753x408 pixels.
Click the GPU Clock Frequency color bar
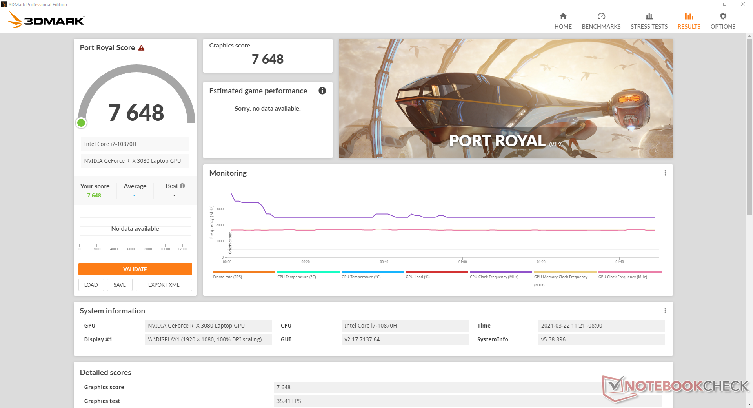tap(630, 271)
